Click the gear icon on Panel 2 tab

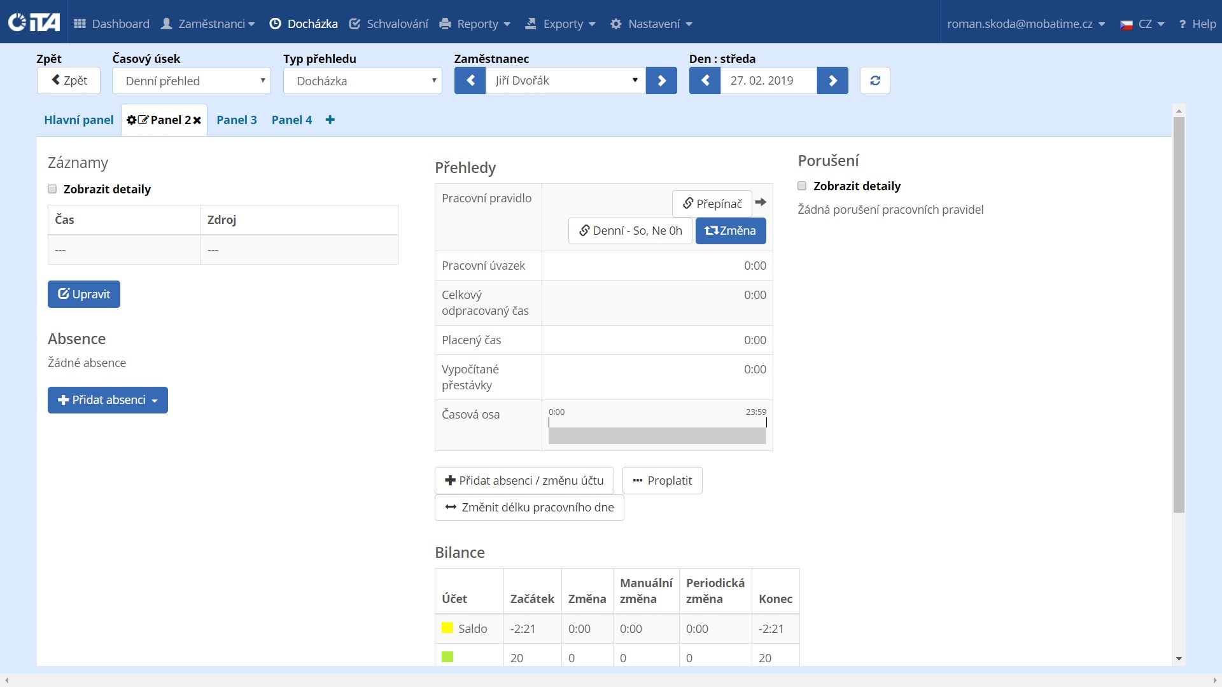click(131, 120)
